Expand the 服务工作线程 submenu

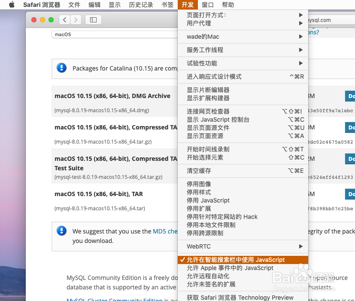click(243, 50)
